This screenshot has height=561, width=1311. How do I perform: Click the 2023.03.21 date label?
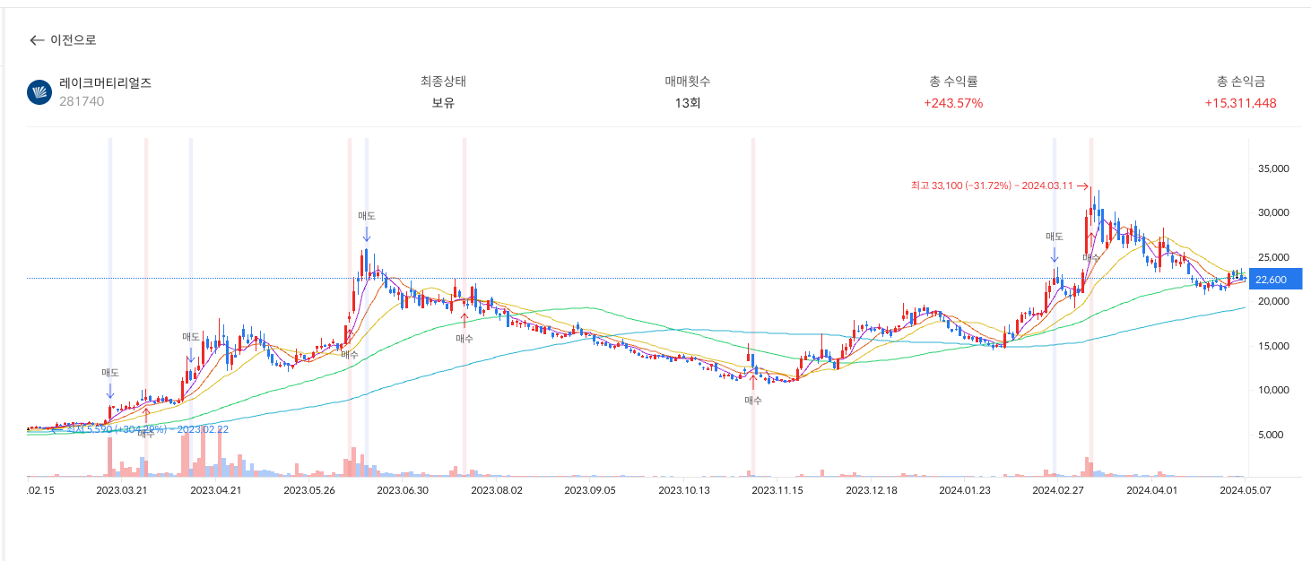pos(121,490)
